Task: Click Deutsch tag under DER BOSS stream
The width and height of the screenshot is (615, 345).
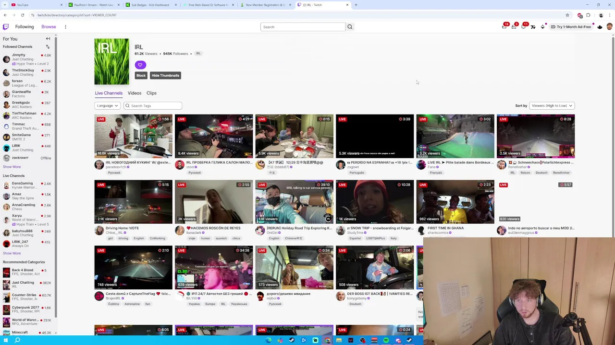Action: pyautogui.click(x=355, y=304)
